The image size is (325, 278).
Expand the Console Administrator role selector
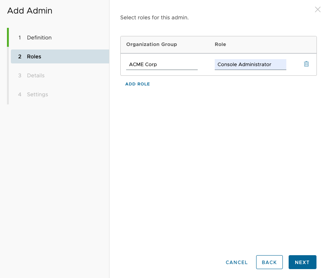point(250,65)
